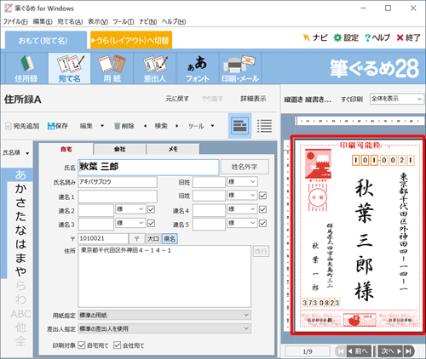Click the 元に戻す undo button
Image resolution: width=426 pixels, height=359 pixels.
pyautogui.click(x=177, y=99)
